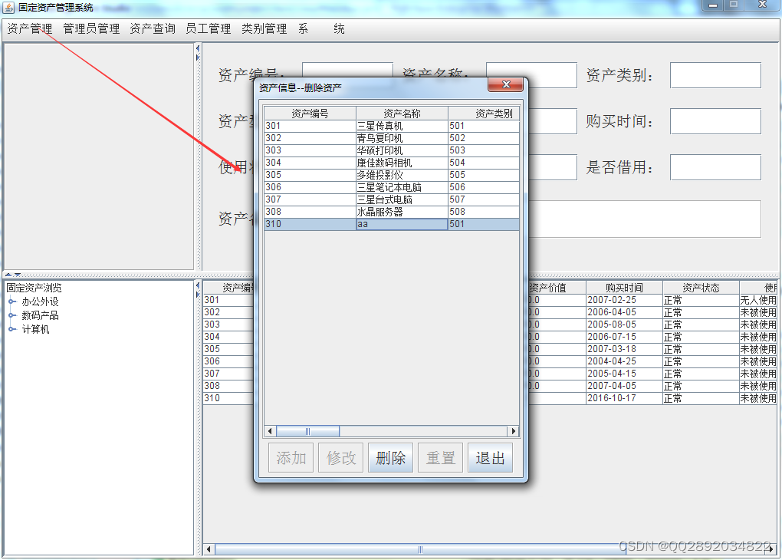Click the 退出 button to close dialog
782x560 pixels.
pyautogui.click(x=490, y=457)
